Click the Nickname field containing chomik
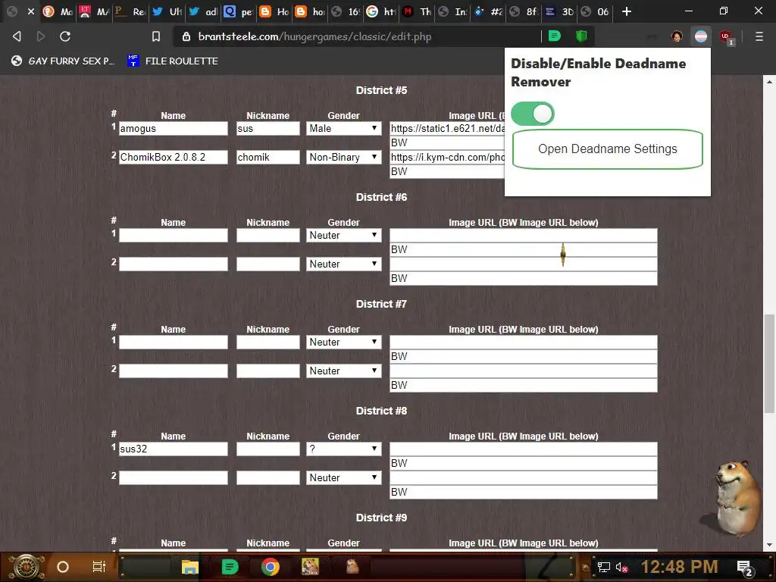The width and height of the screenshot is (776, 582). (x=268, y=158)
